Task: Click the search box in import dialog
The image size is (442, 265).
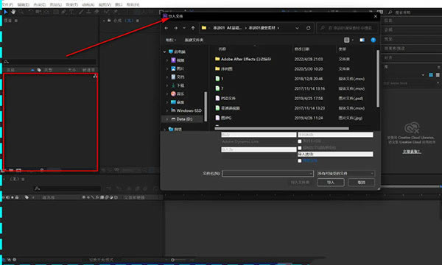Action: (x=347, y=28)
